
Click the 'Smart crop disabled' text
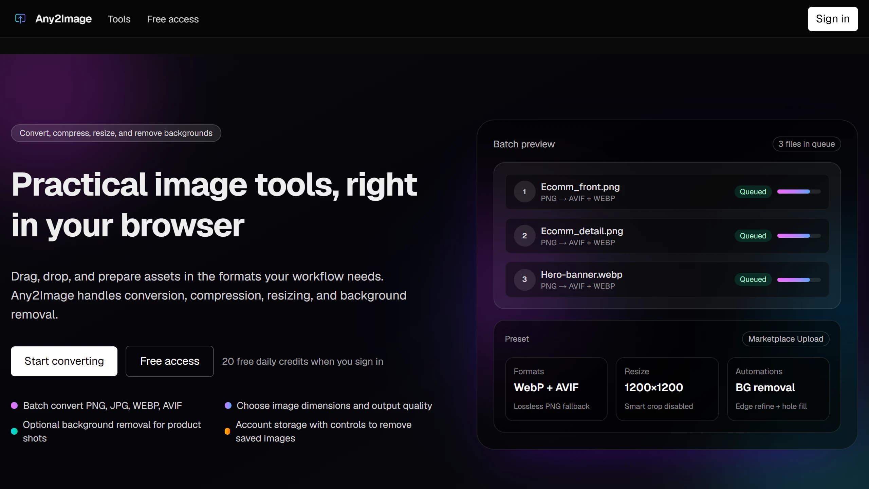659,406
